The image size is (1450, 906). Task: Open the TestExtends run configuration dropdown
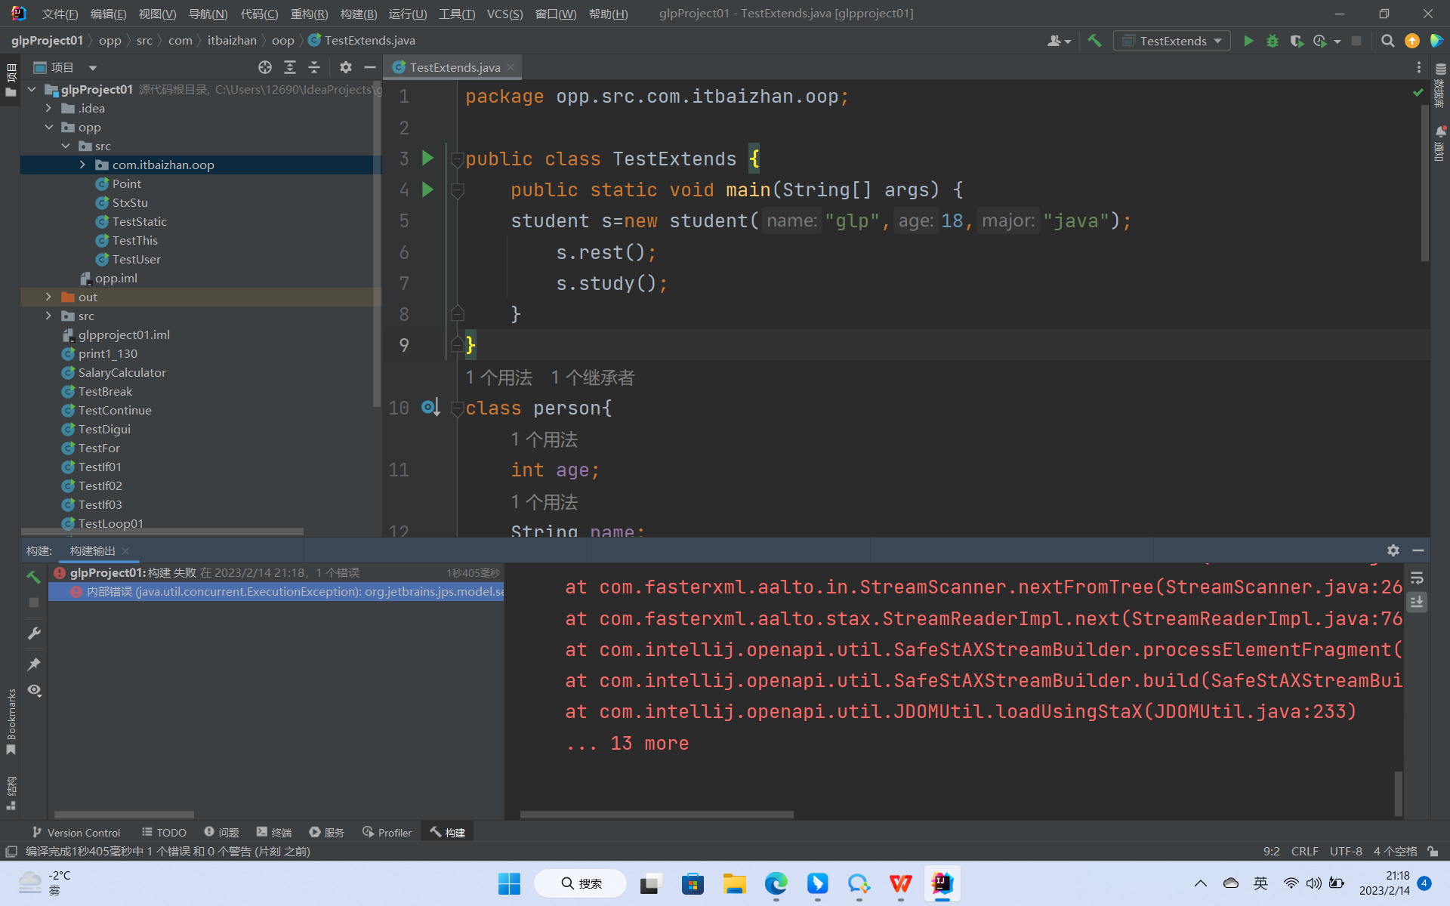click(1171, 41)
